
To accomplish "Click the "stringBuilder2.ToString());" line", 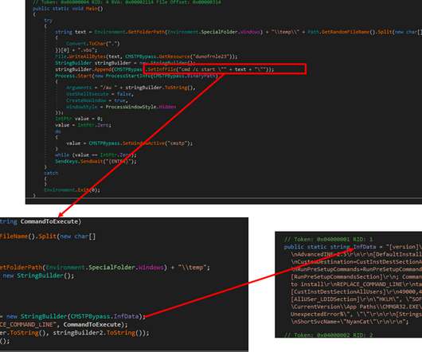I will tap(101, 333).
